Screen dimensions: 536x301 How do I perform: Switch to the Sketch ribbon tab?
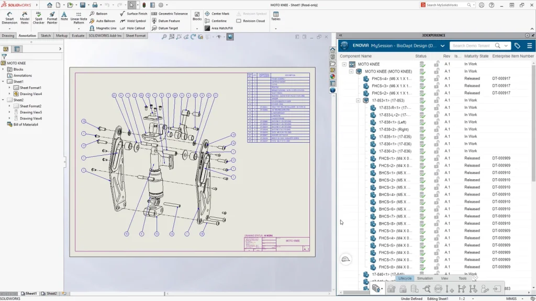point(46,36)
